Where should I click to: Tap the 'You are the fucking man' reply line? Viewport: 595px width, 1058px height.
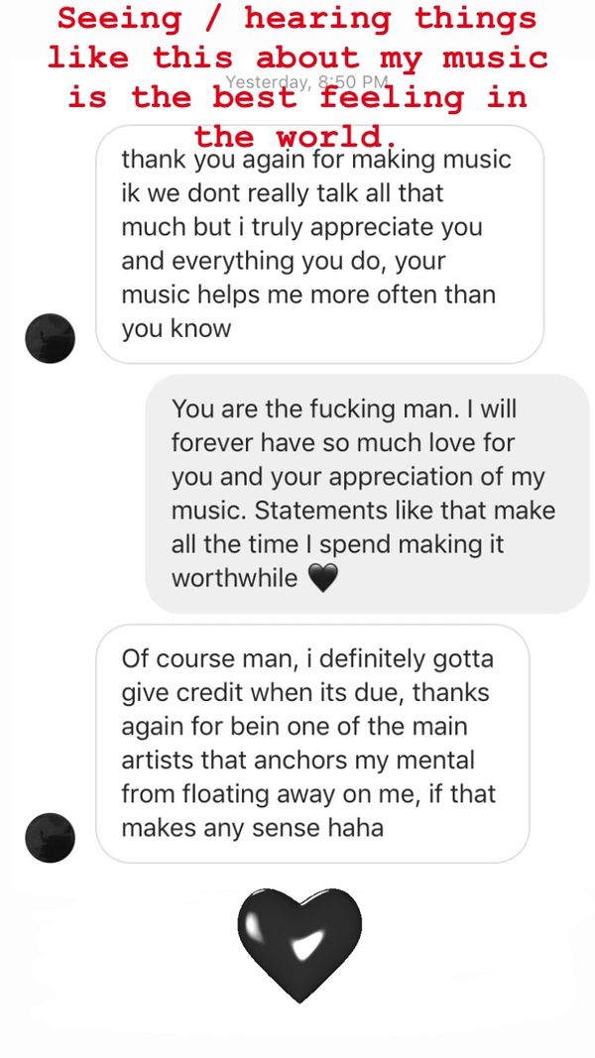point(344,409)
